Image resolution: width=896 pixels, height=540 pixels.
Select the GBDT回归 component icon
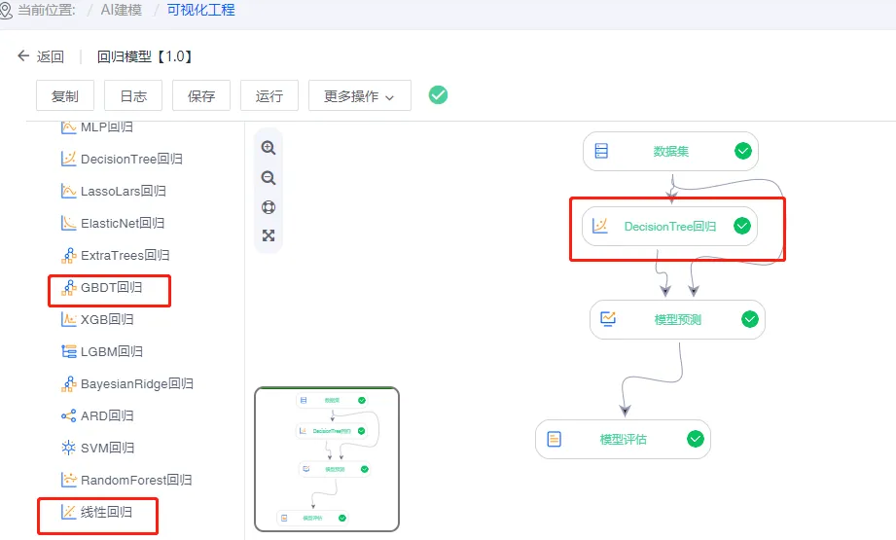69,287
